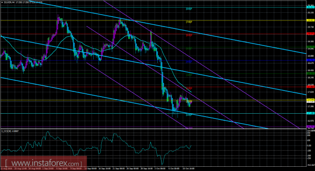The image size is (315, 171).
Task: Click the red 19.531 price level tag
Action: click(x=310, y=34)
